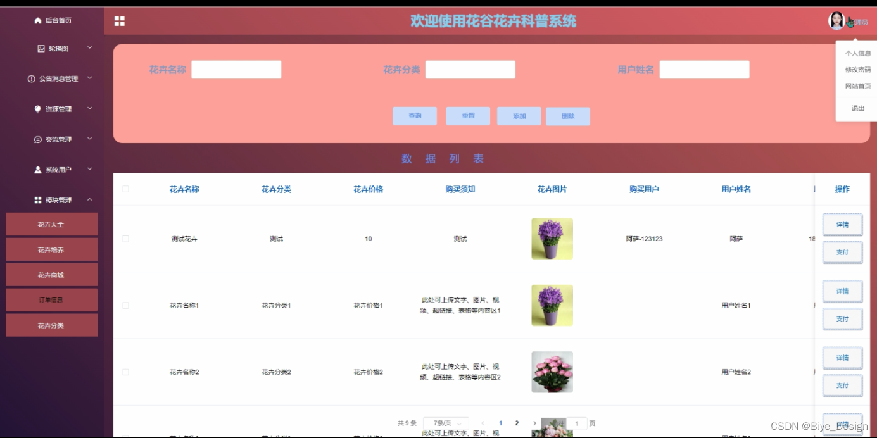Expand the 交流管理 menu chevron
877x438 pixels.
click(89, 139)
